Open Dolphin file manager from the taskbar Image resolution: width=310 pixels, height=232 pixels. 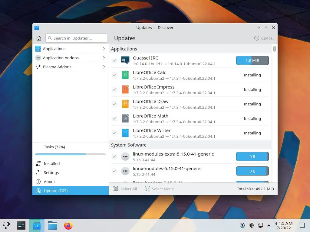pos(53,225)
